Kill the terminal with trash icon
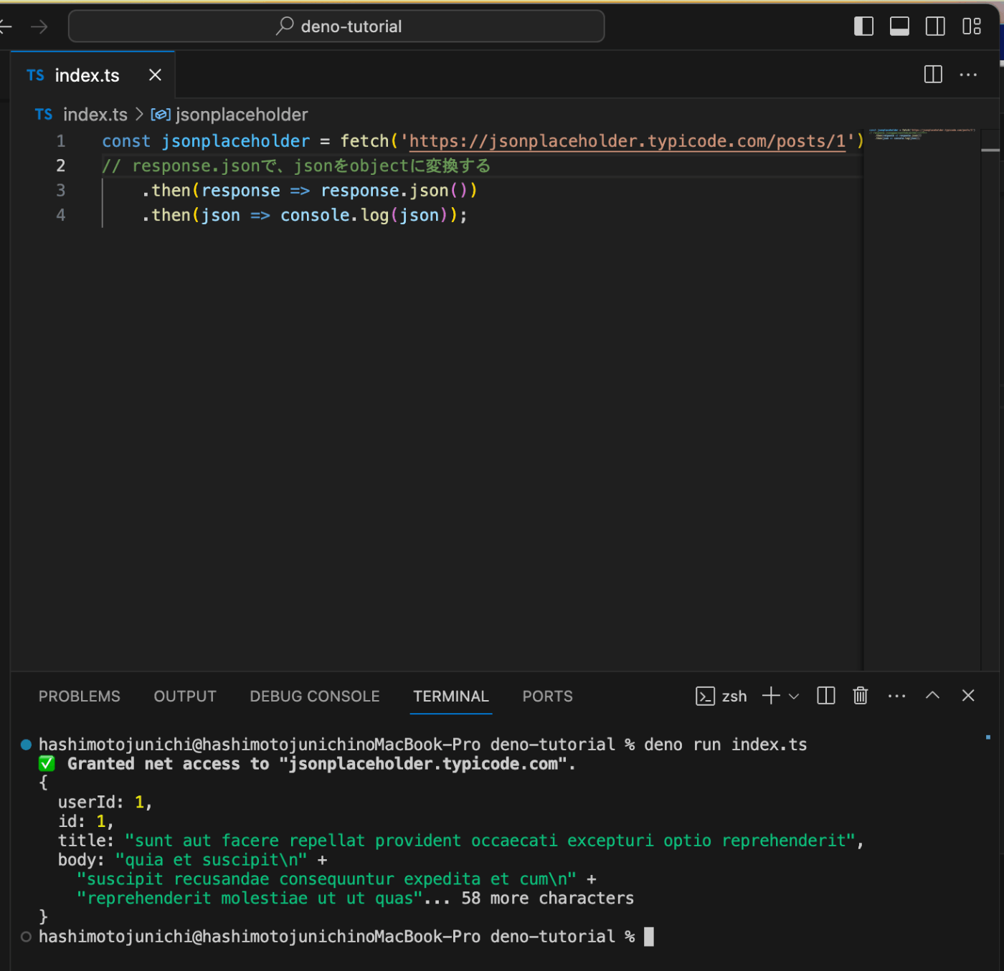1004x971 pixels. (x=861, y=696)
